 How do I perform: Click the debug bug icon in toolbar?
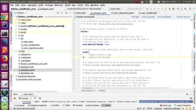pyautogui.click(x=151, y=9)
